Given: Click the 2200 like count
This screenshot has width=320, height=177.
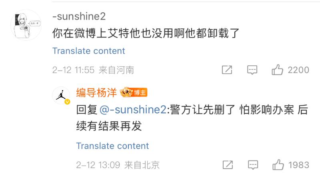Looking at the screenshot, I should pyautogui.click(x=298, y=70).
